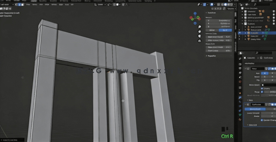Toggle Mirror modifier Flip X button
276x142 pixels.
pyautogui.click(x=264, y=80)
